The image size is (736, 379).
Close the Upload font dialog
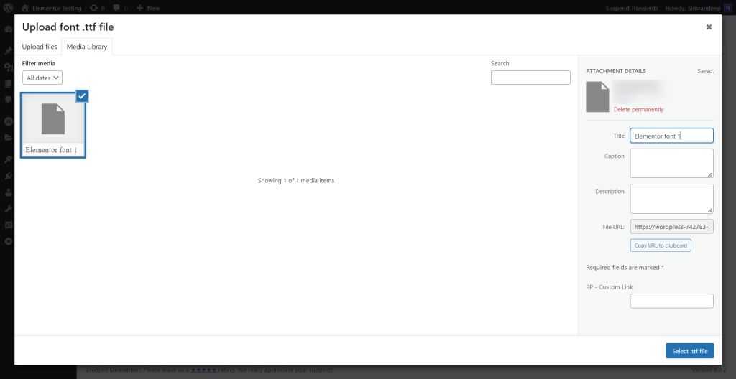tap(709, 27)
